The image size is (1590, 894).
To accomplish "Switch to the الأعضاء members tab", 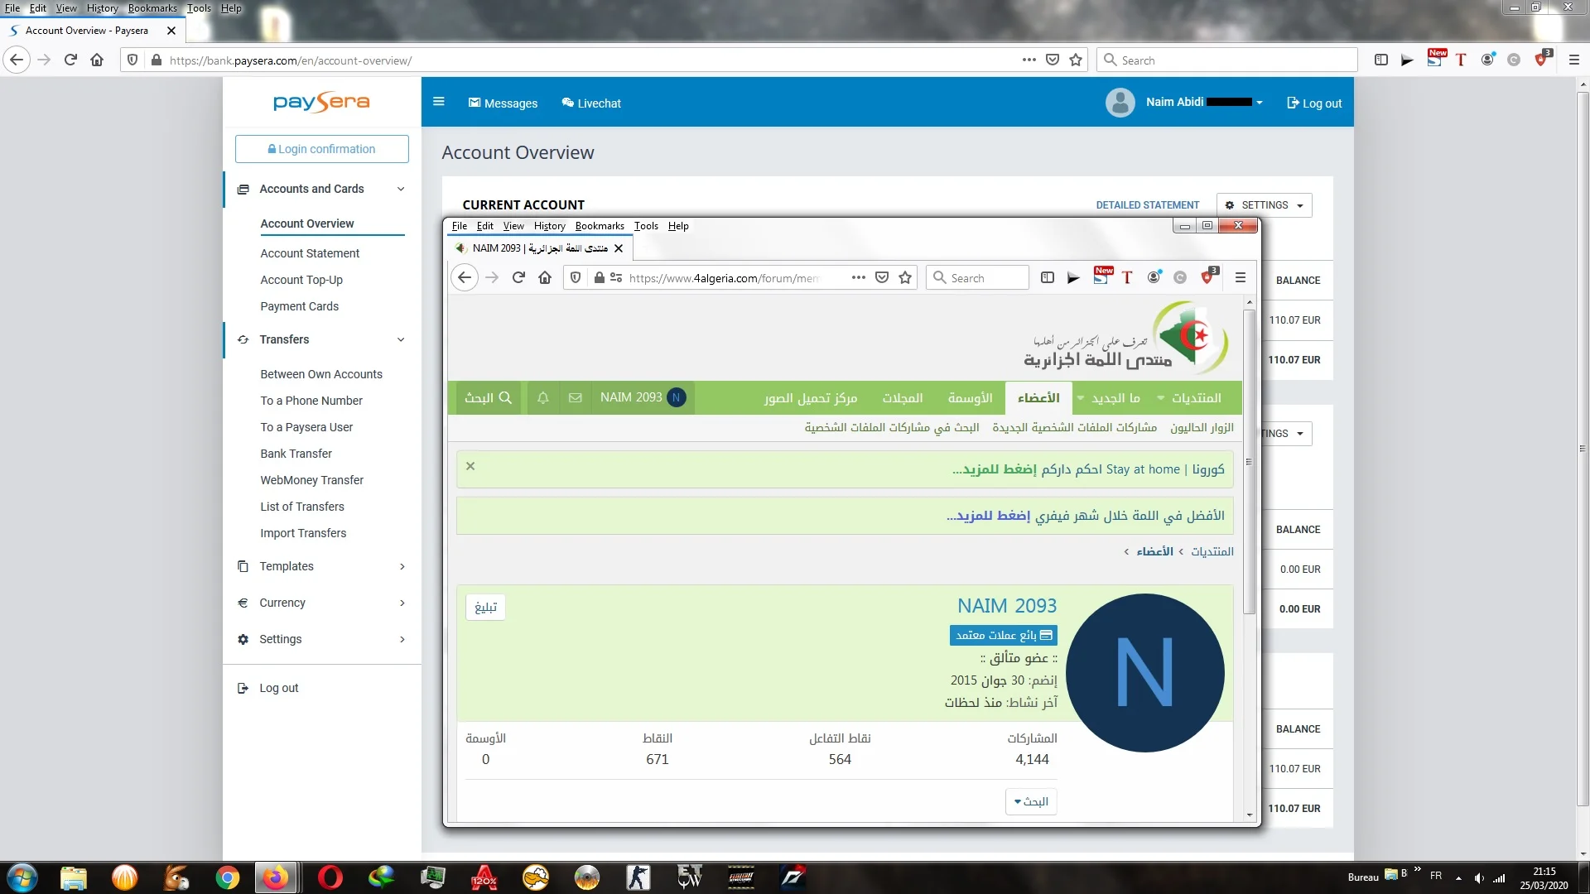I will point(1038,398).
